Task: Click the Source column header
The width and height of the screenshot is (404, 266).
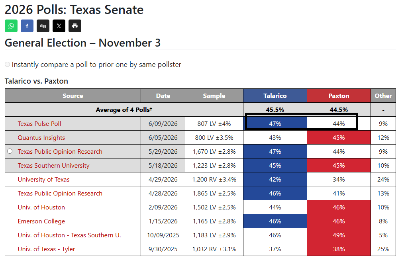Action: (73, 96)
